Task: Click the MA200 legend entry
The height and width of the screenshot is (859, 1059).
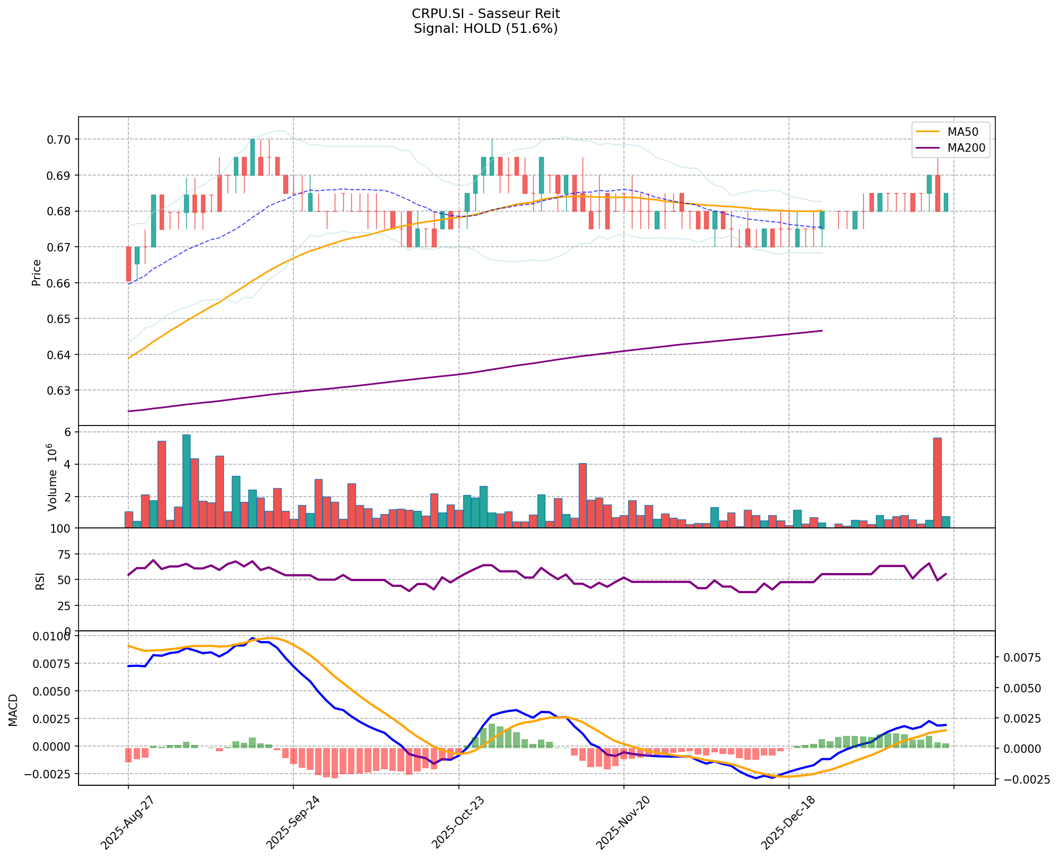Action: point(968,148)
